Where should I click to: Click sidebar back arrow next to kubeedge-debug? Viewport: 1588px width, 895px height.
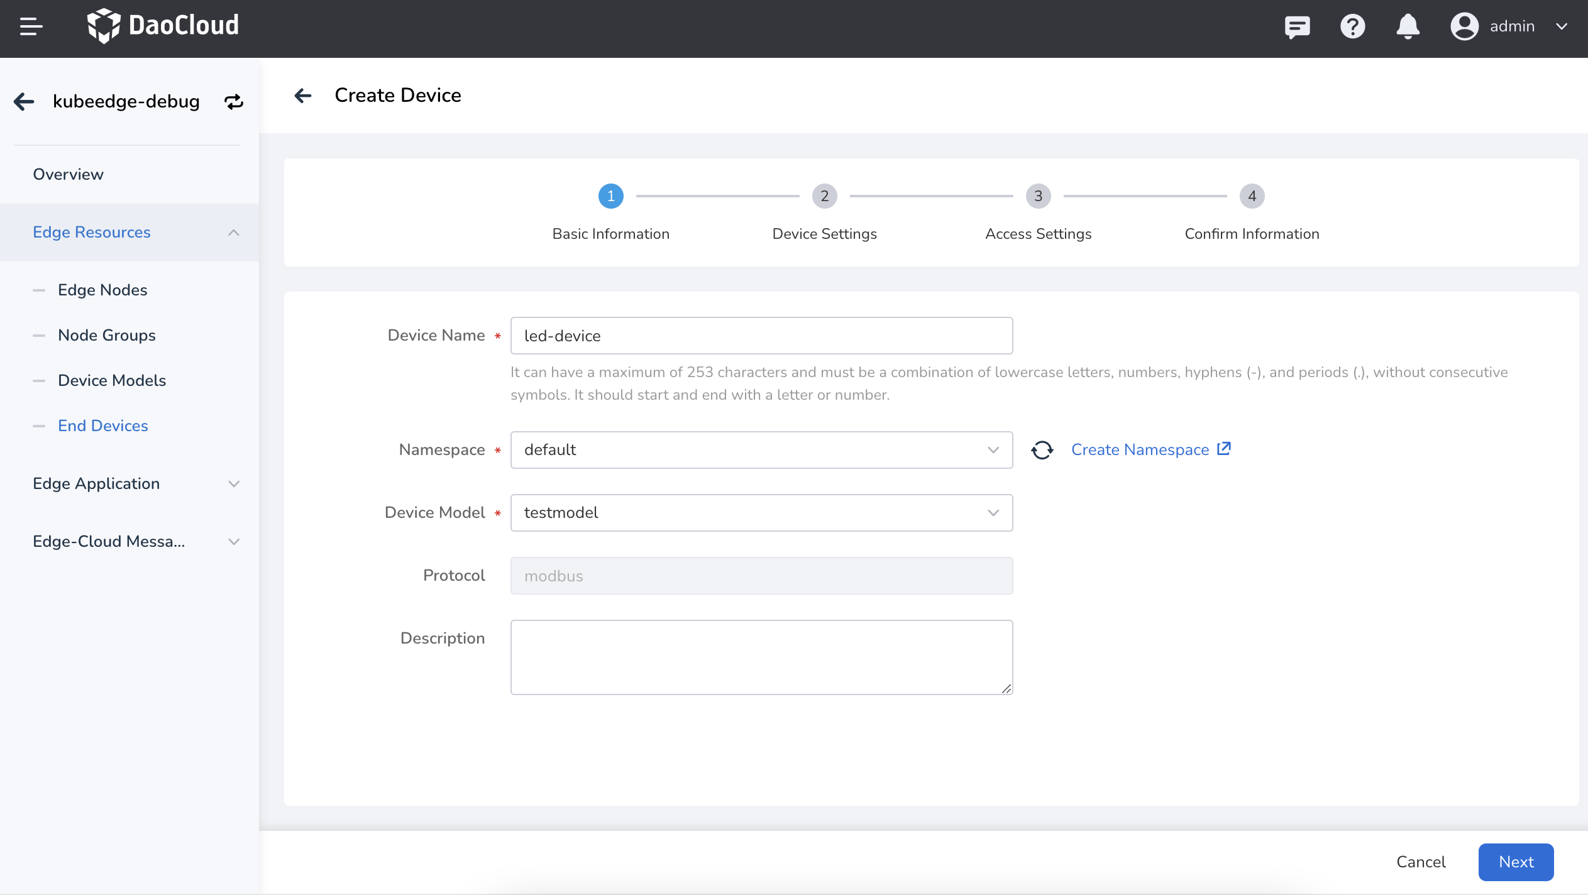click(24, 102)
